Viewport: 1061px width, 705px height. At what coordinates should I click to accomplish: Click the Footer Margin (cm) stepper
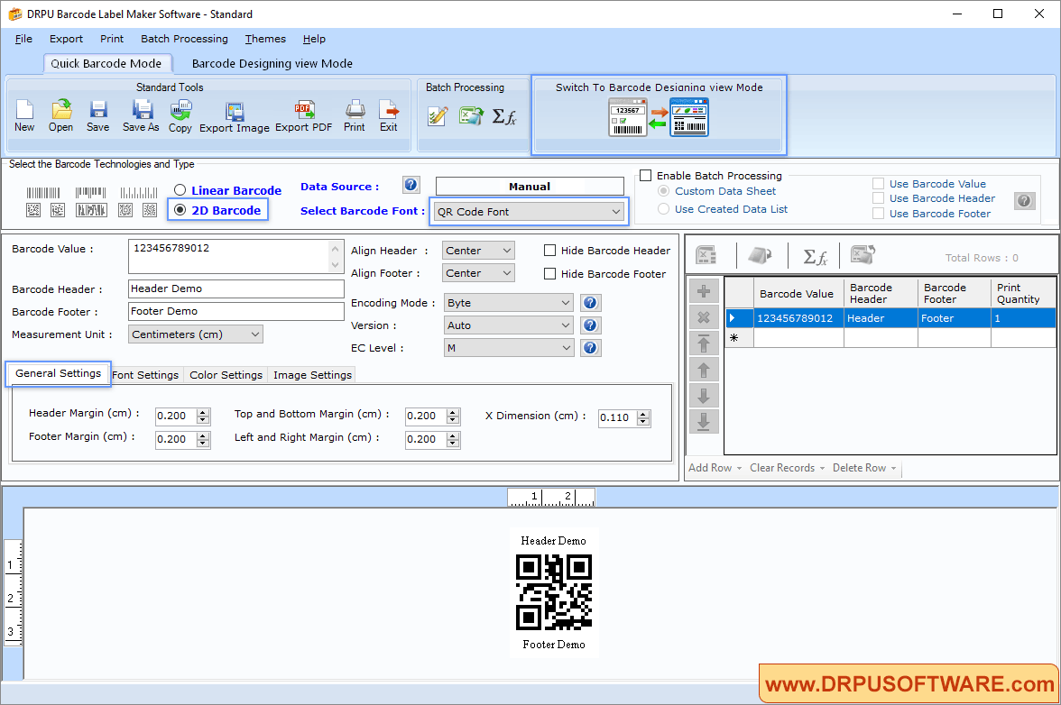(x=203, y=439)
